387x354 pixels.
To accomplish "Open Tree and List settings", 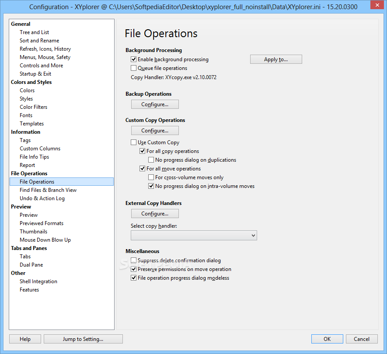I will 34,32.
